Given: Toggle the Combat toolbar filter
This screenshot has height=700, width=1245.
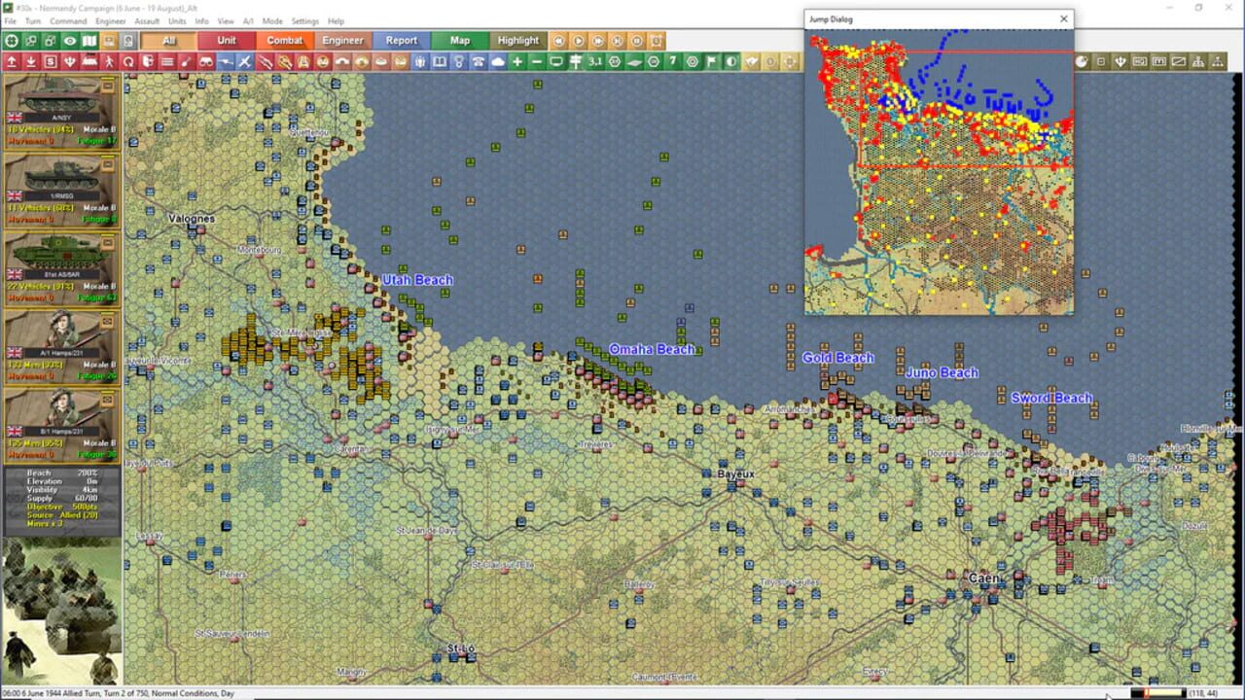Looking at the screenshot, I should coord(284,40).
